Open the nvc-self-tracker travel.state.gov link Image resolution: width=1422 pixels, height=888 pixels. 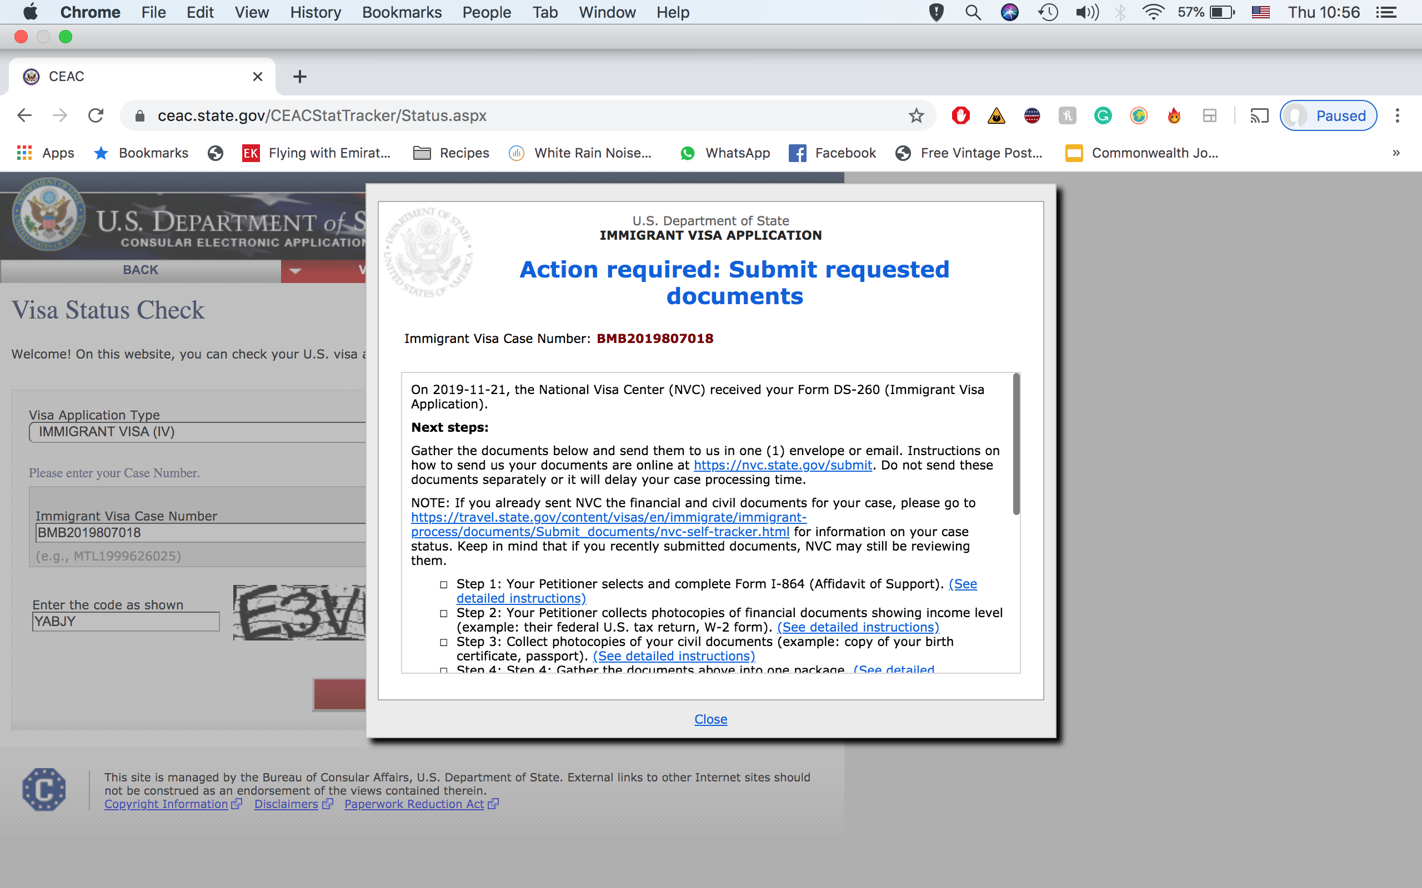pyautogui.click(x=609, y=524)
